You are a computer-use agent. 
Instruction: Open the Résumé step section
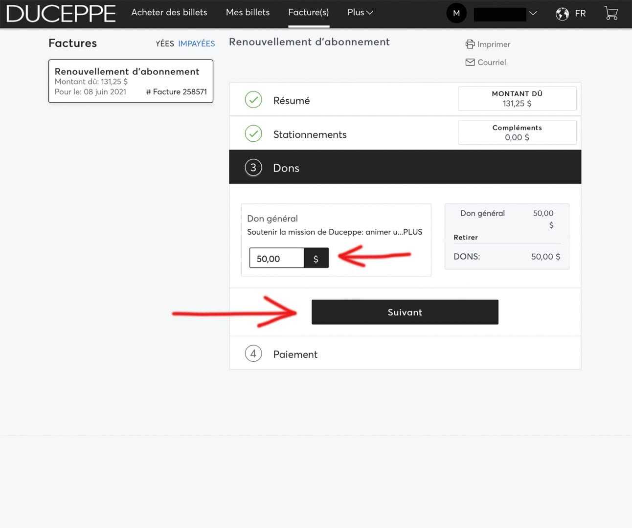point(292,101)
